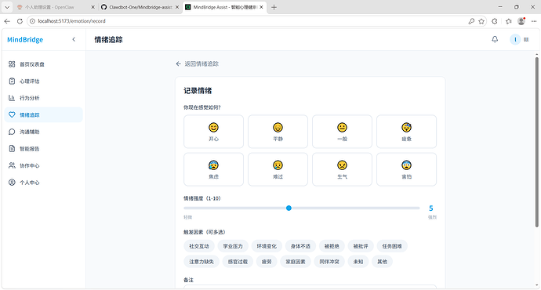
Task: Open a new browser tab
Action: point(274,7)
